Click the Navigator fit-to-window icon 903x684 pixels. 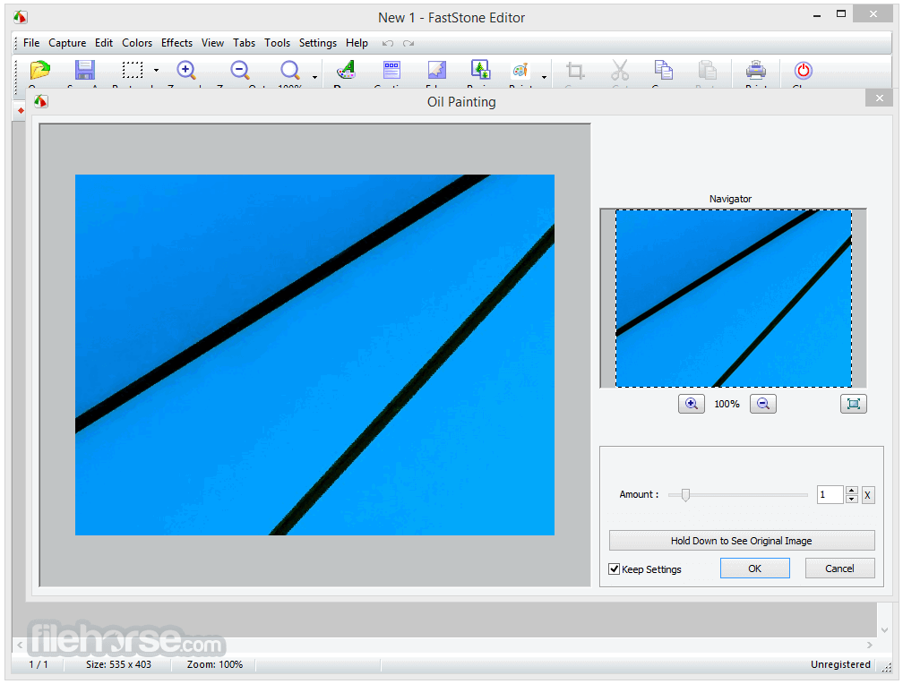[x=853, y=404]
